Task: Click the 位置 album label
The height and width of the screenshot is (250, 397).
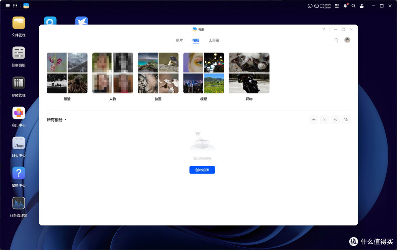Action: click(158, 99)
